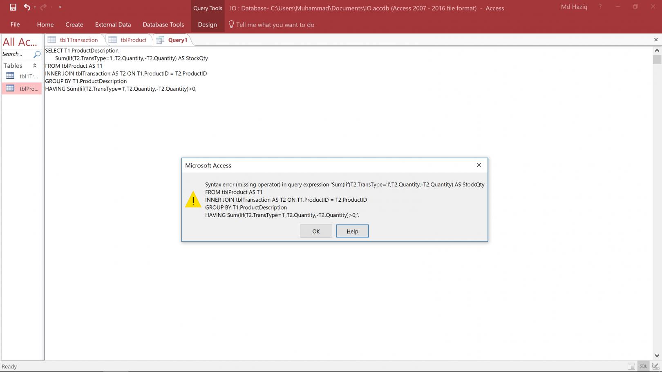Close the Microsoft Access error dialog
Screen dimensions: 662x372
[x=479, y=165]
